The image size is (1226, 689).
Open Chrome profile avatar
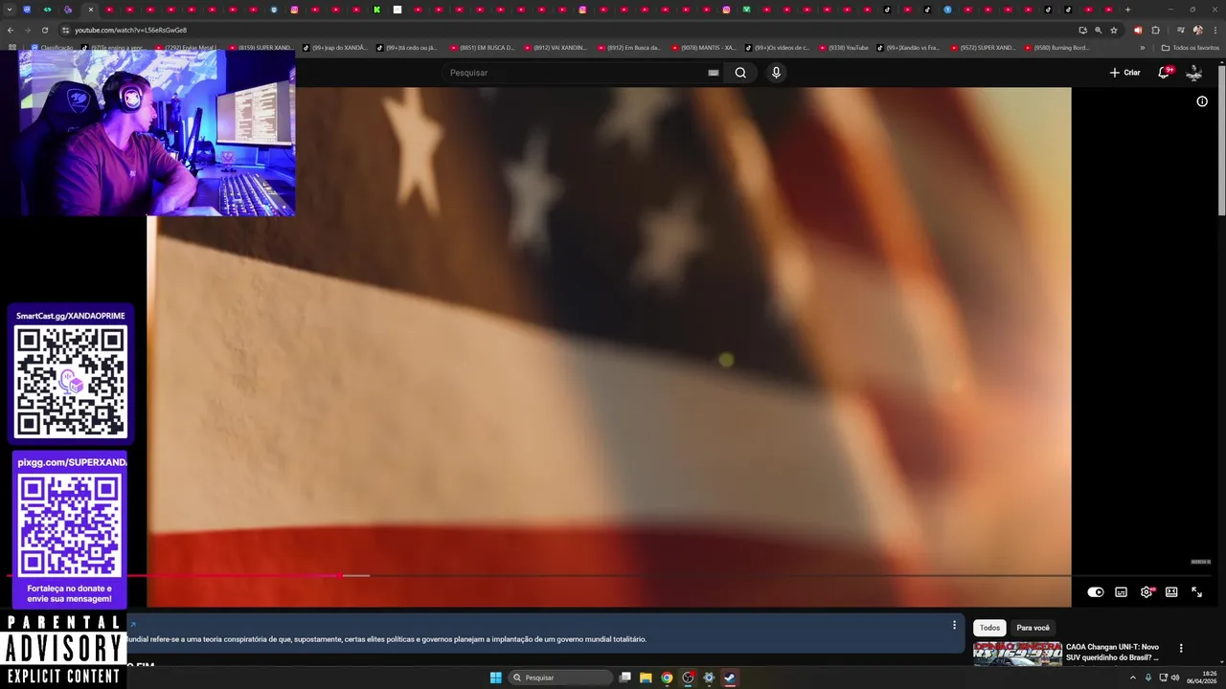tap(1197, 30)
